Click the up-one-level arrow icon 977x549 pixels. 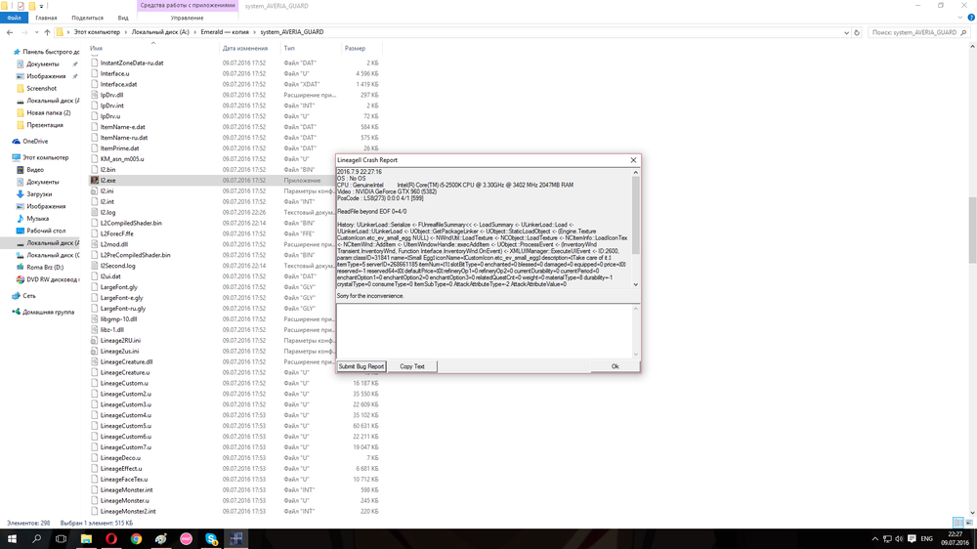47,32
